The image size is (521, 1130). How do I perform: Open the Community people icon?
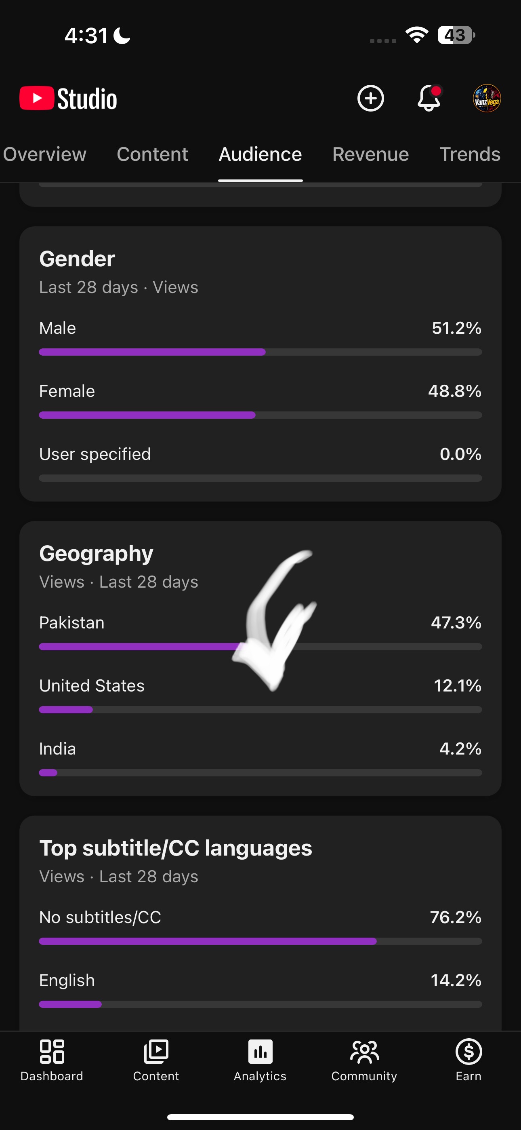pyautogui.click(x=364, y=1052)
